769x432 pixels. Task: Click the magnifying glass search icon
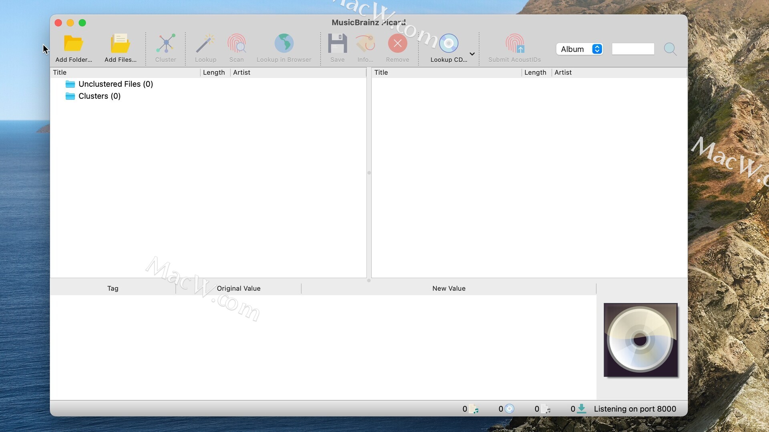pos(670,49)
